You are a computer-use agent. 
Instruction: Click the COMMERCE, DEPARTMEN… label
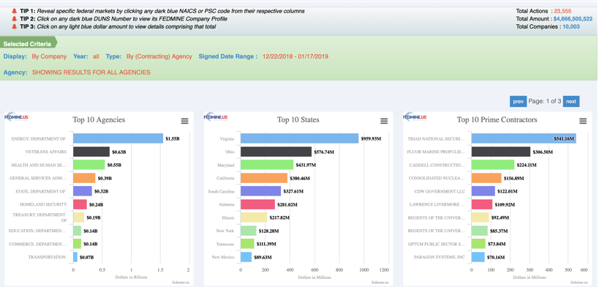coord(37,244)
